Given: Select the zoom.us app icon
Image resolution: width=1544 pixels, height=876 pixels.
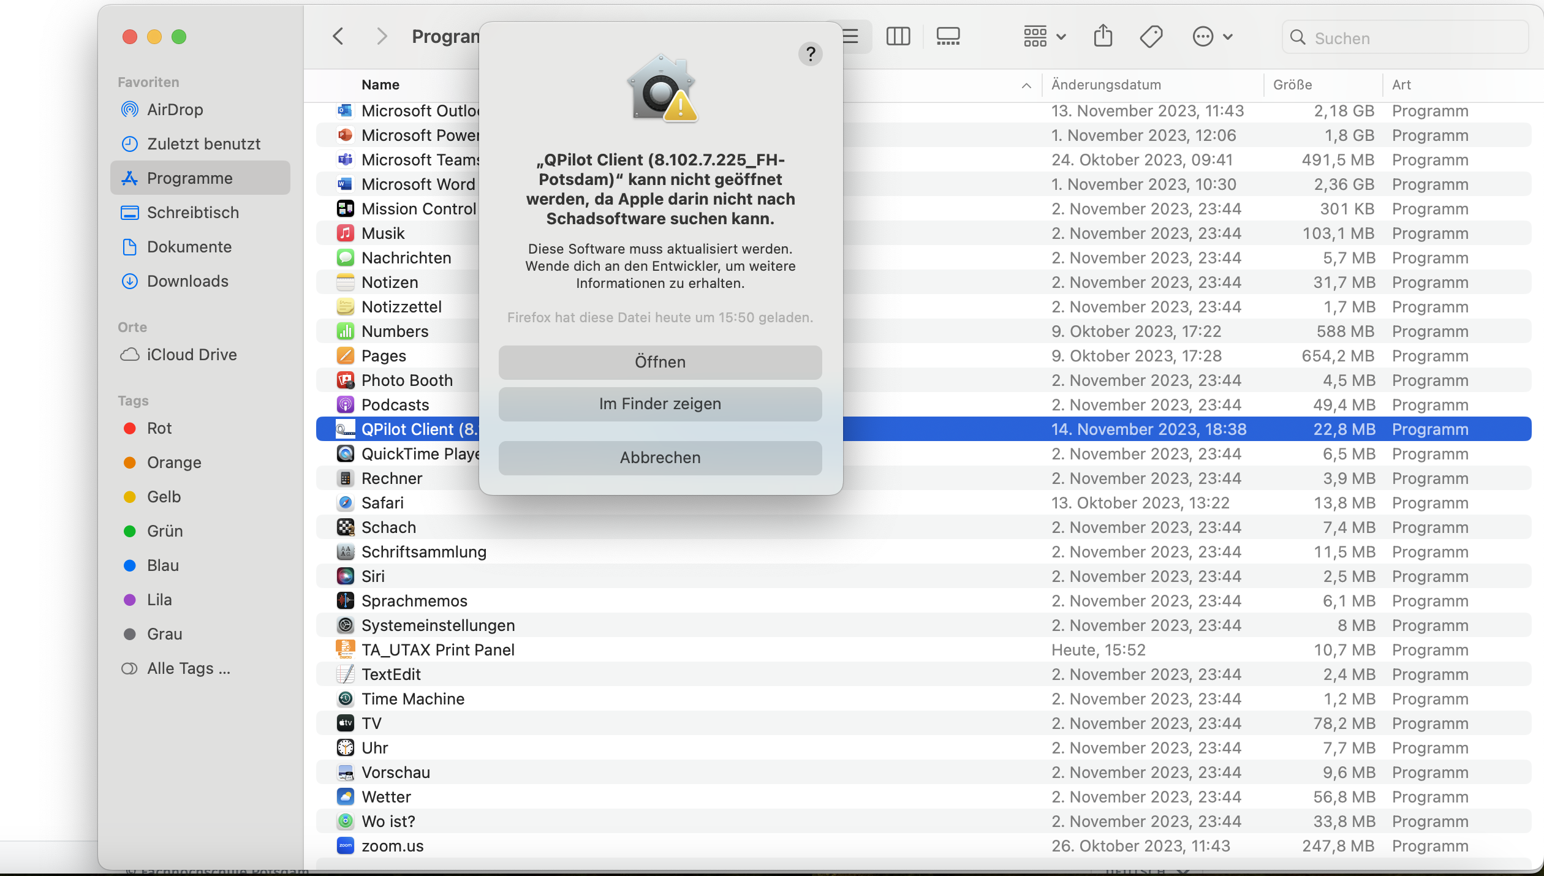Looking at the screenshot, I should (x=346, y=846).
